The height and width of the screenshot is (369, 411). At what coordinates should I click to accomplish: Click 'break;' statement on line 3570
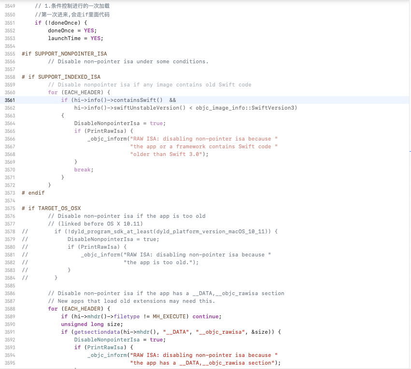click(x=84, y=170)
